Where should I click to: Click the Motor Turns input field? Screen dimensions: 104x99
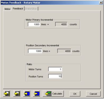point(55,69)
